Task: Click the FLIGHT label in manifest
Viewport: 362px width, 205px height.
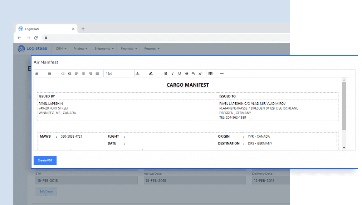Action: (x=113, y=137)
